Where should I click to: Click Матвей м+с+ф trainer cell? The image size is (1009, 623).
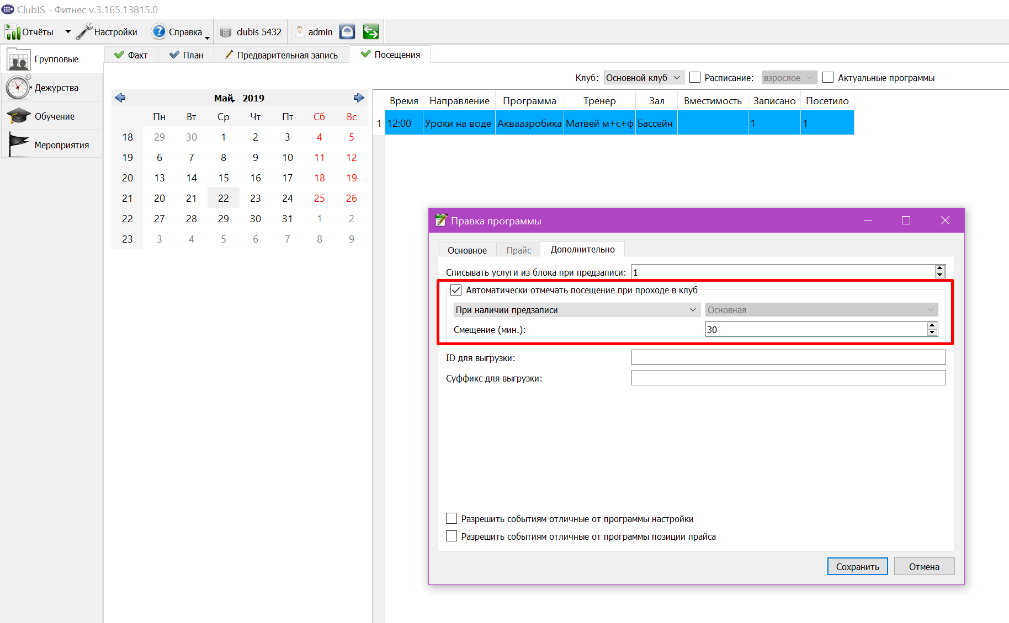coord(599,123)
